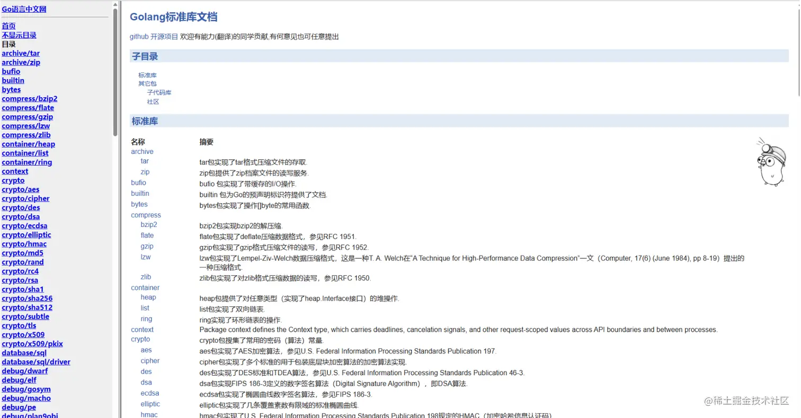Open the flate package table entry
801x418 pixels.
[x=147, y=235]
